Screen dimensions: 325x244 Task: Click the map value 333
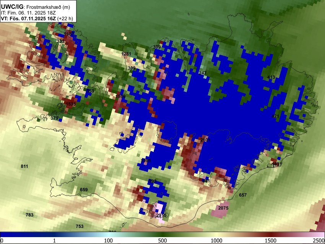[x=60, y=41]
